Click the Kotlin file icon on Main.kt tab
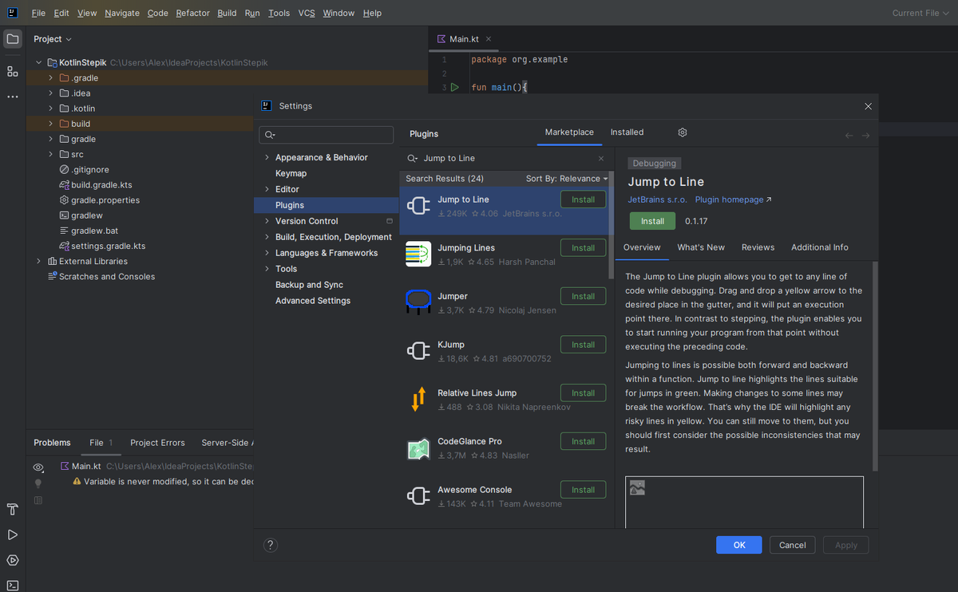 pyautogui.click(x=441, y=38)
